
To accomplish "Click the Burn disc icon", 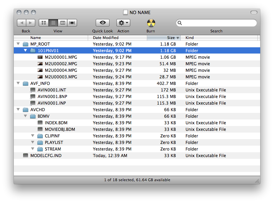I will tap(151, 23).
